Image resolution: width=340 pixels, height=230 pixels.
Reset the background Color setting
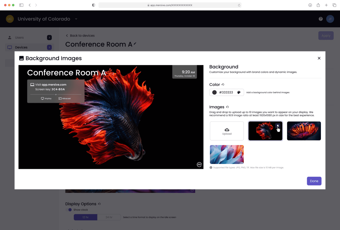point(223,85)
